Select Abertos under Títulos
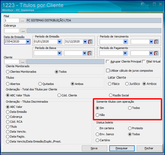Viewport: 165px width, 155px height. 8,84
